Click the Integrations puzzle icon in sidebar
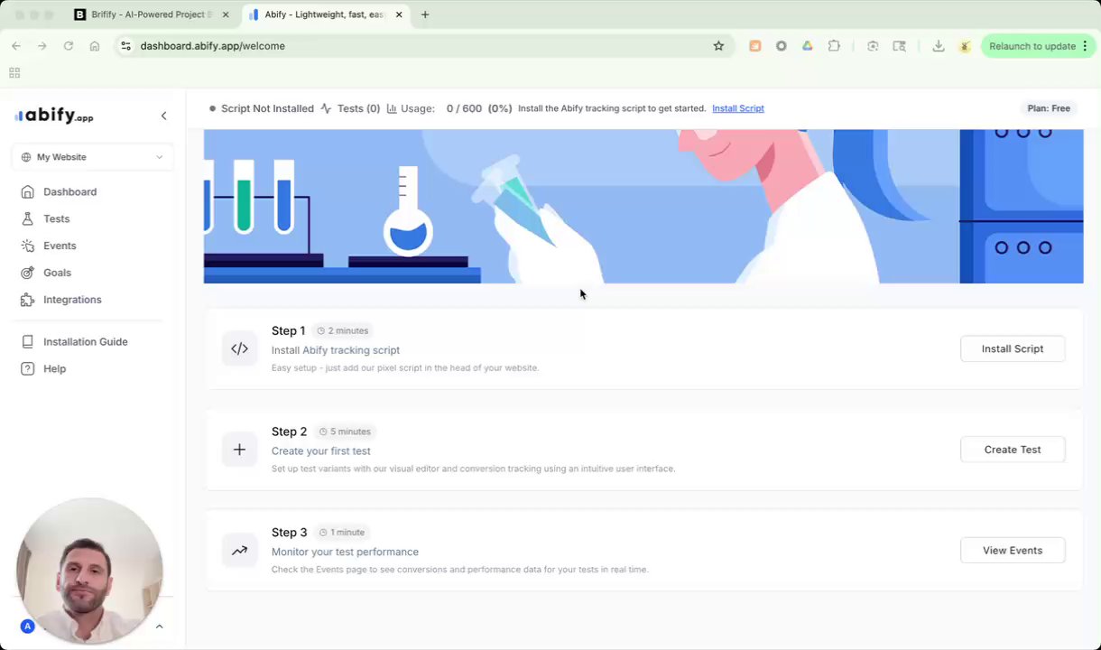1101x650 pixels. pos(27,300)
